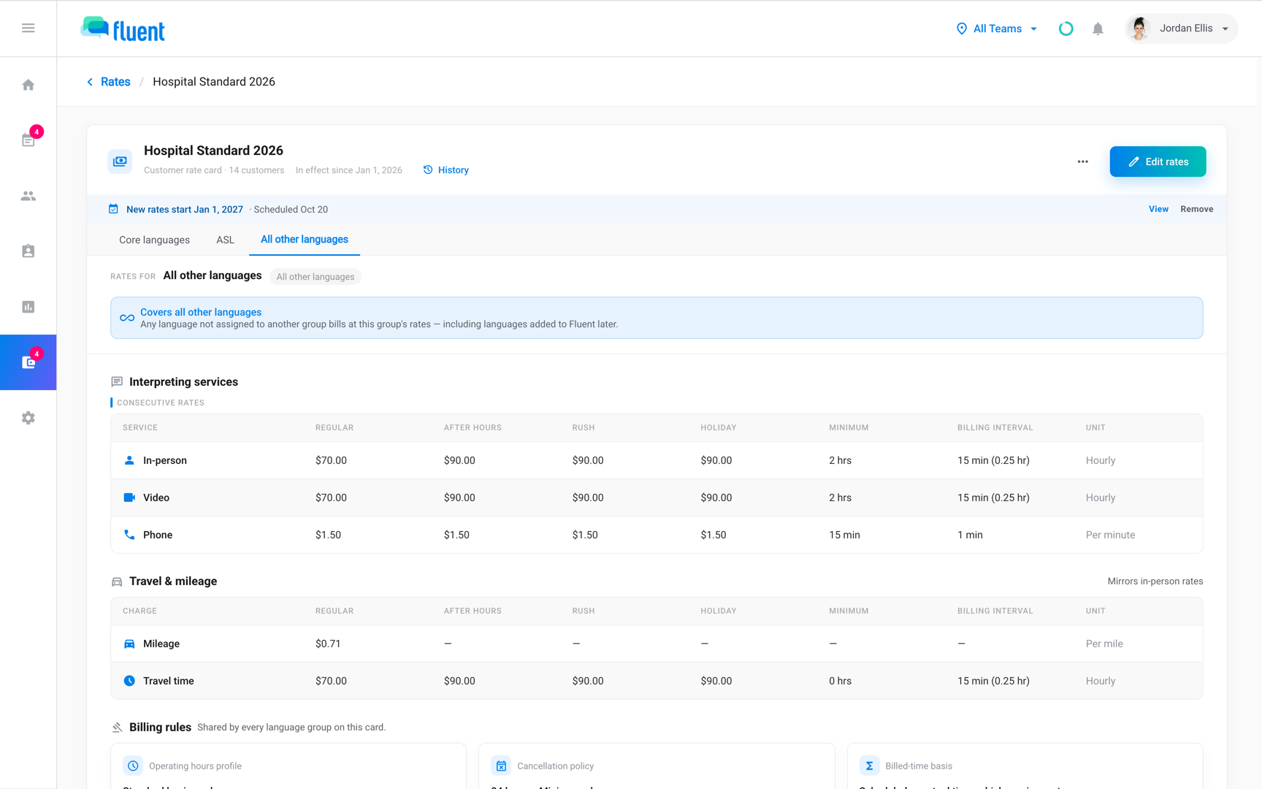Go back to Rates breadcrumb
Screen dimensions: 1262x789
[109, 82]
